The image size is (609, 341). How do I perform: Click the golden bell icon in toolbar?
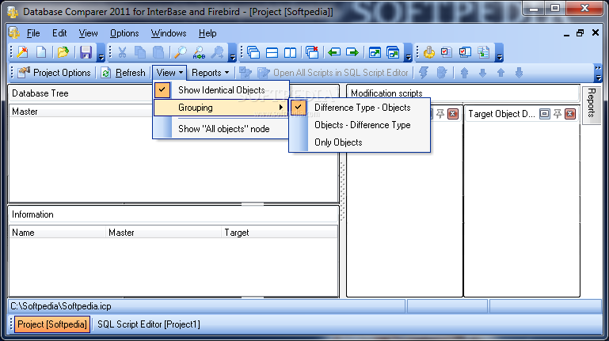pos(428,52)
